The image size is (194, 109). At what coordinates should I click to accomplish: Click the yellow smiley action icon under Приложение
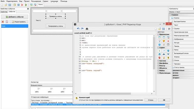164,41
